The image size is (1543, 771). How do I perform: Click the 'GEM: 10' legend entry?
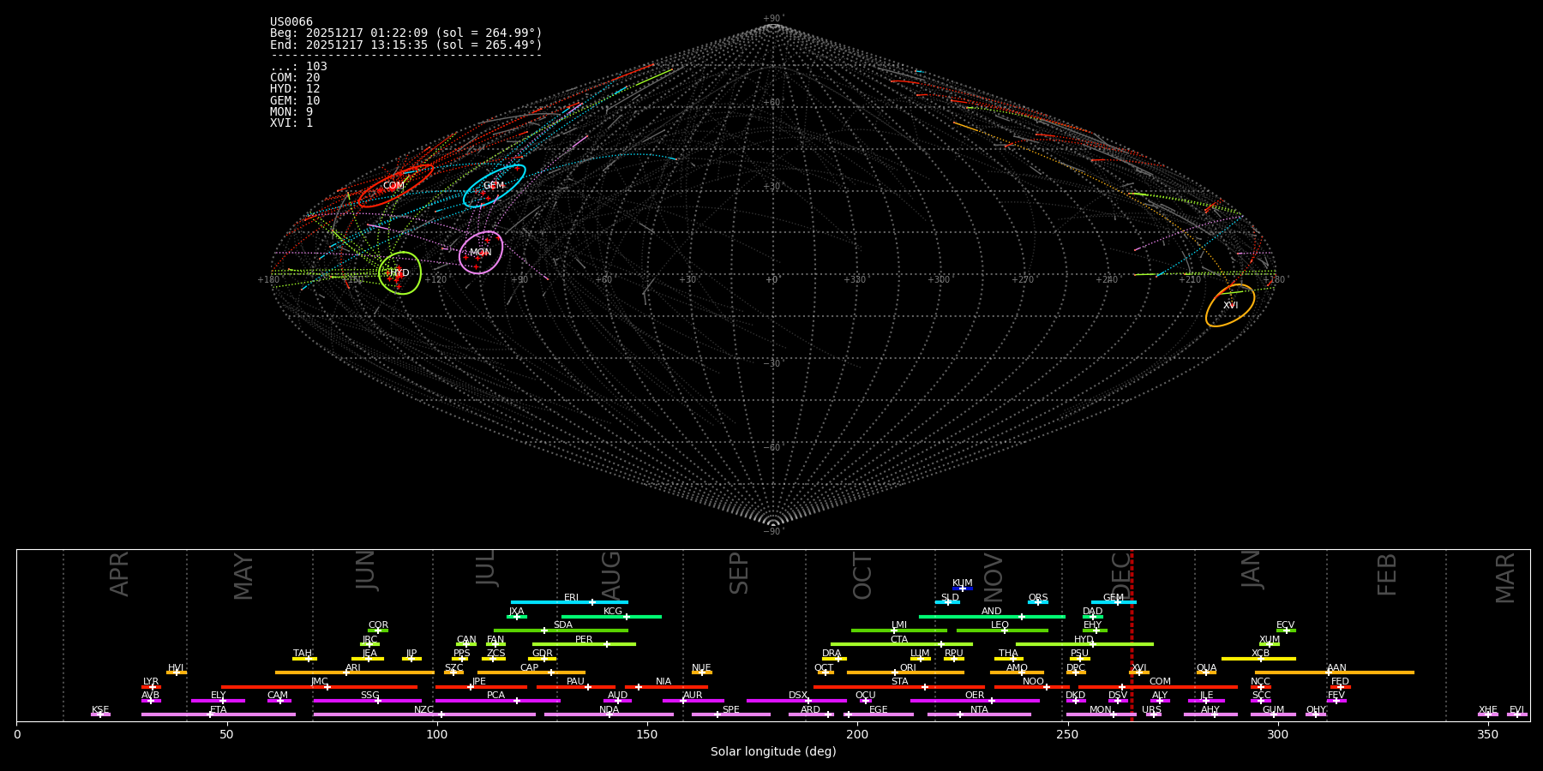click(295, 101)
